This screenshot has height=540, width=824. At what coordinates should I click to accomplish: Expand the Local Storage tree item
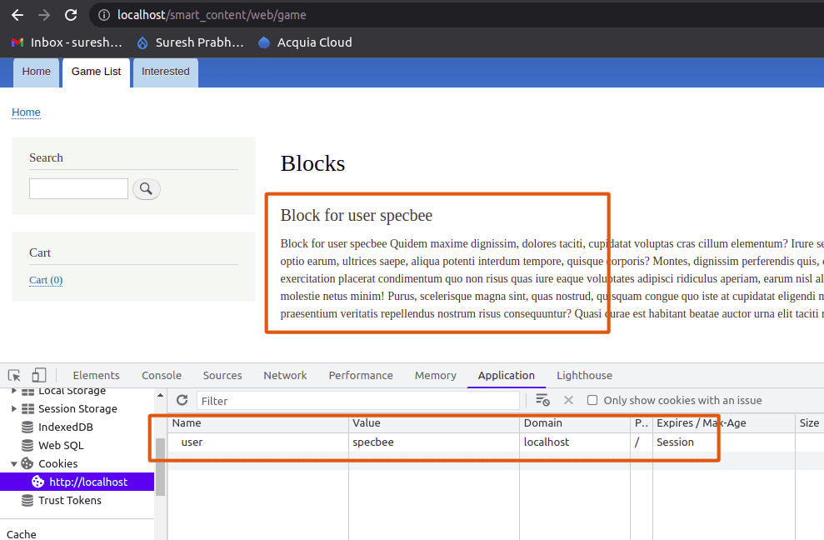click(14, 391)
